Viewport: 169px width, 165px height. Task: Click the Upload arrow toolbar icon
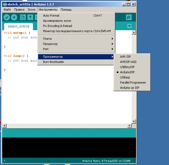point(14,17)
